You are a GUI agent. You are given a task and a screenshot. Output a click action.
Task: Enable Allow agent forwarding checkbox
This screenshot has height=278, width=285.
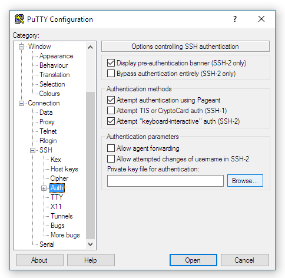(111, 148)
